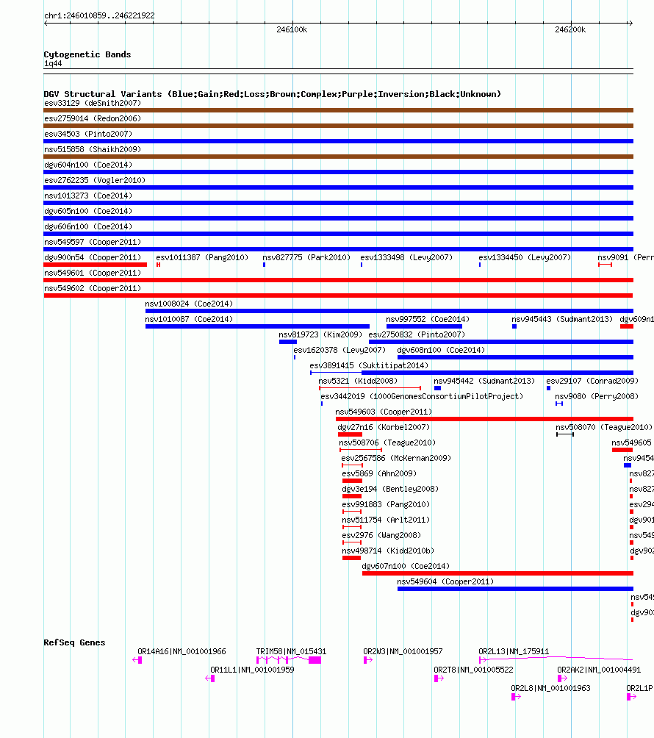The height and width of the screenshot is (738, 654).
Task: Click the esv33129 (deSmith2007) variant label
Action: pos(93,103)
